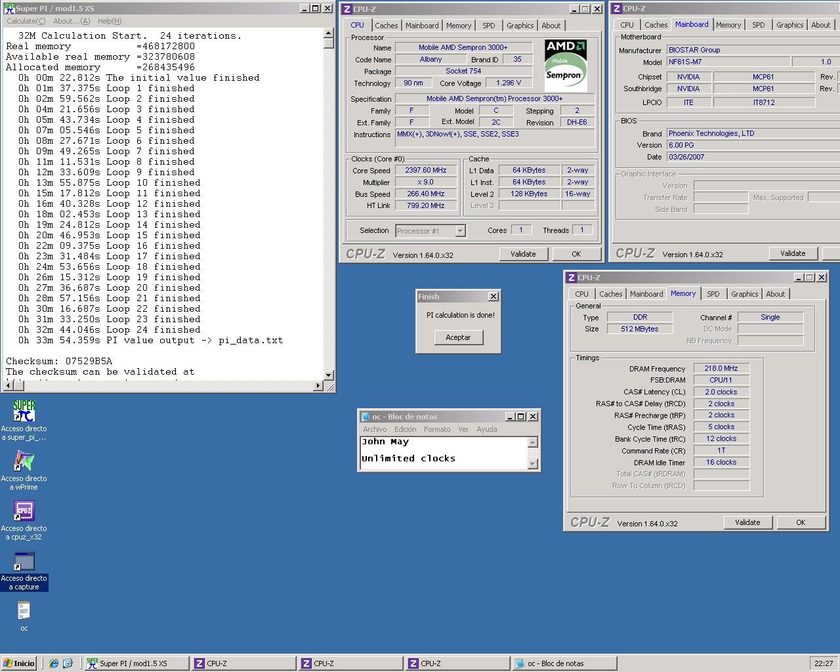Switch to Caches tab in CPU window

coord(386,26)
